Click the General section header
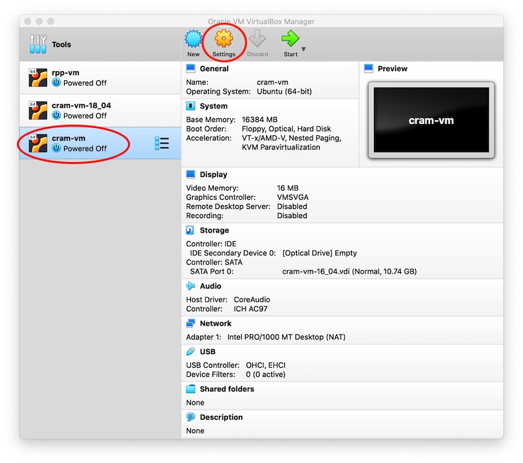The height and width of the screenshot is (463, 523). click(214, 69)
